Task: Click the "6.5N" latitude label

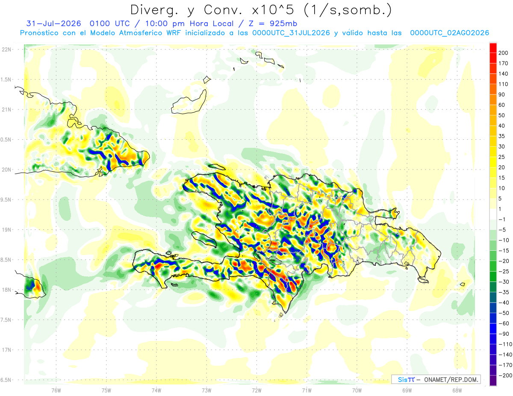Action: (x=6, y=380)
